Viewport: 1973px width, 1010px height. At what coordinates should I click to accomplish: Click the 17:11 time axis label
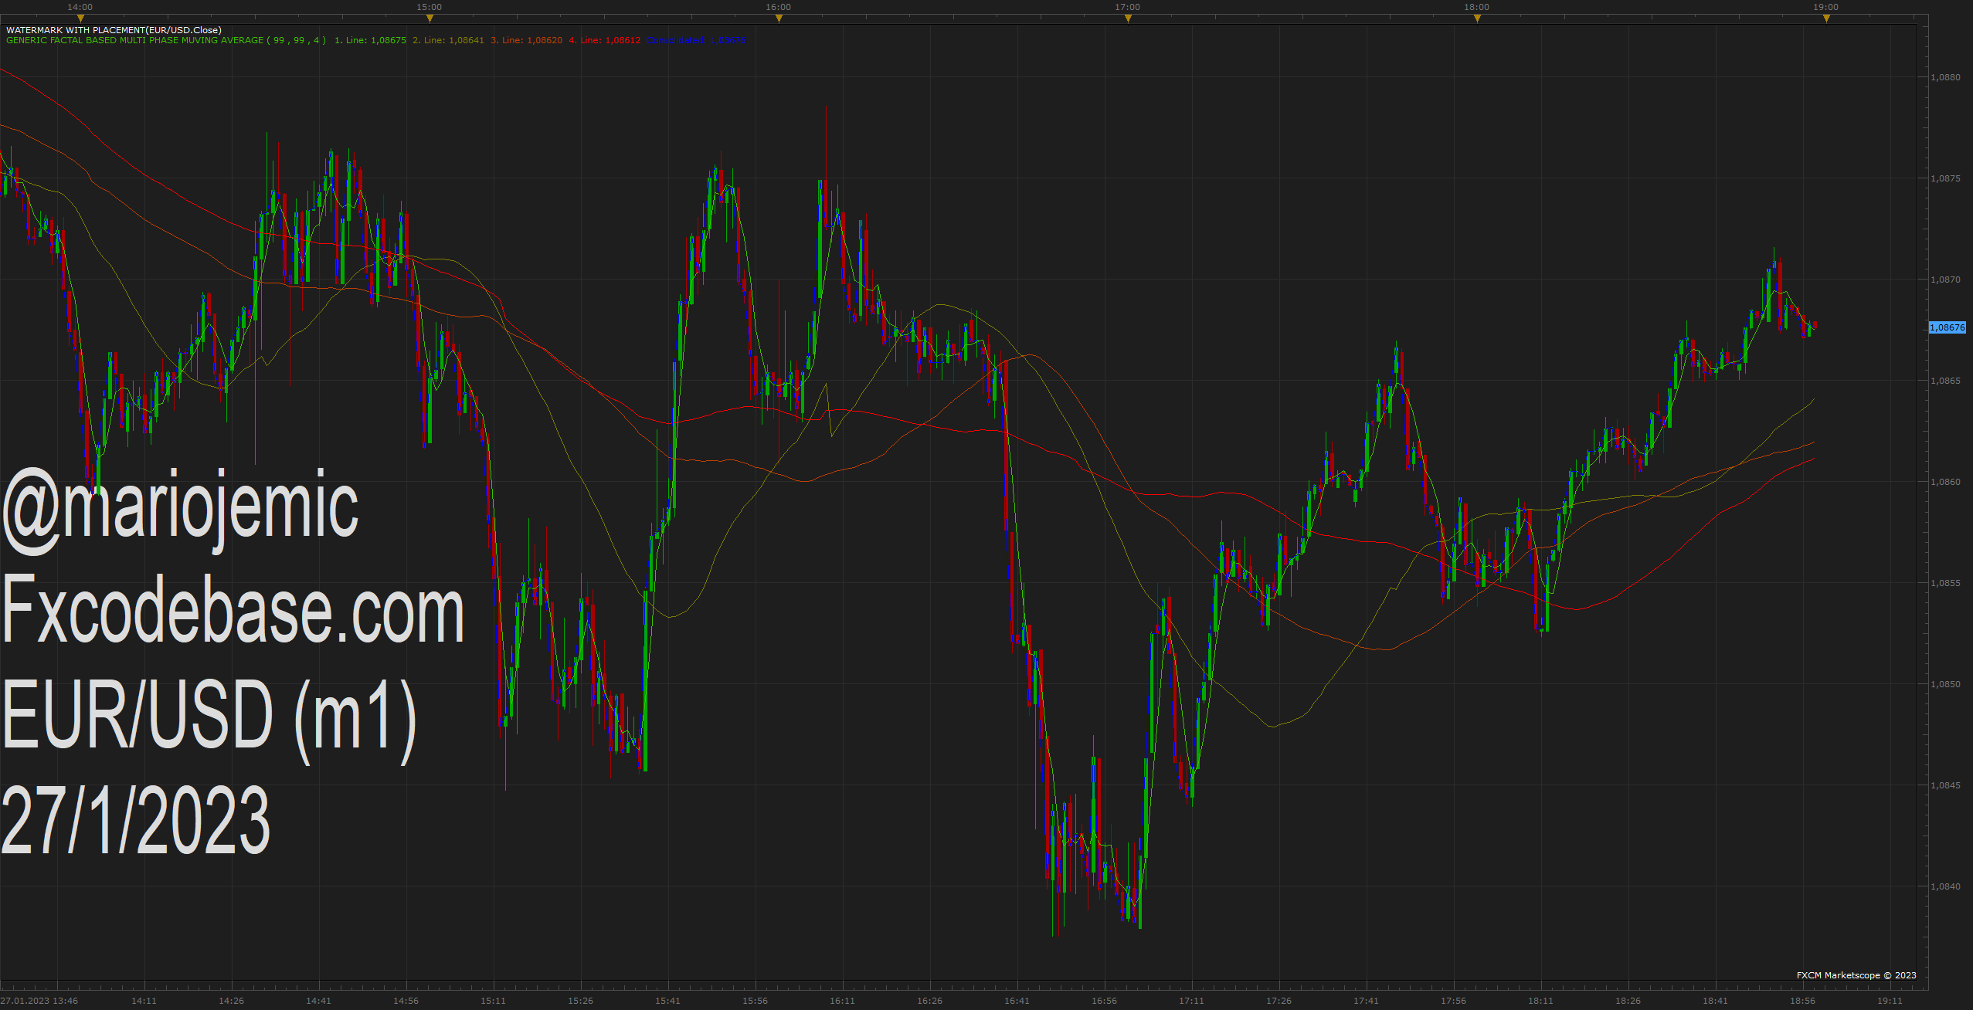(x=1191, y=1001)
